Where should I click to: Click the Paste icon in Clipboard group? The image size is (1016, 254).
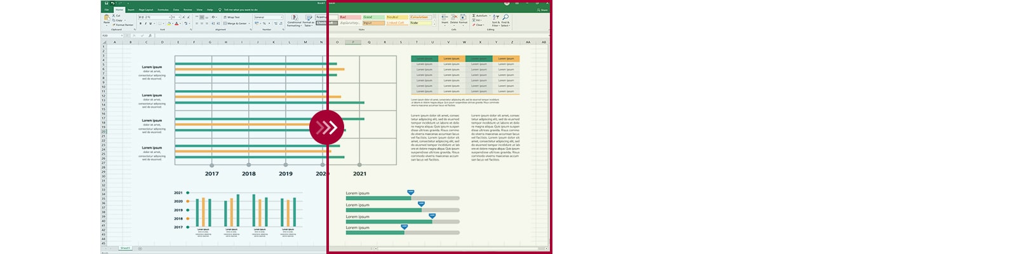click(x=106, y=19)
